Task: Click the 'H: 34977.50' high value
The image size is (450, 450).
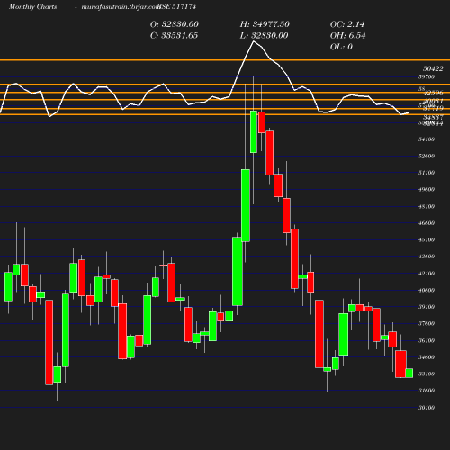Action: pos(265,24)
